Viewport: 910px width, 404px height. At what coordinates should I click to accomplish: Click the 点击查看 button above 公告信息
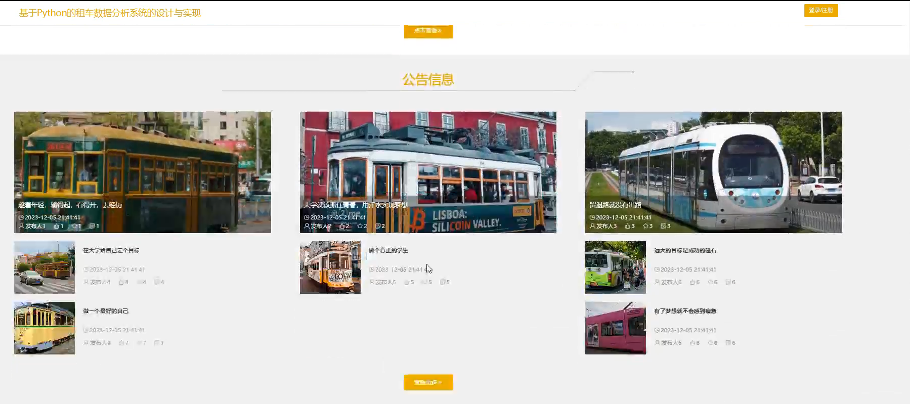tap(428, 31)
